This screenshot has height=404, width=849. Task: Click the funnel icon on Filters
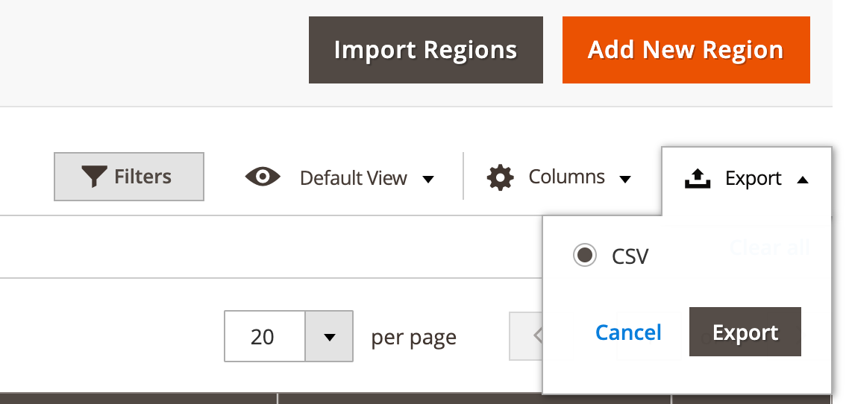tap(94, 177)
